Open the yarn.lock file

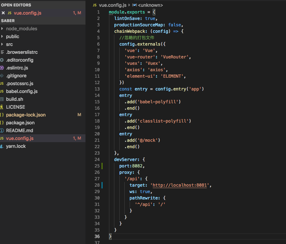(16, 146)
